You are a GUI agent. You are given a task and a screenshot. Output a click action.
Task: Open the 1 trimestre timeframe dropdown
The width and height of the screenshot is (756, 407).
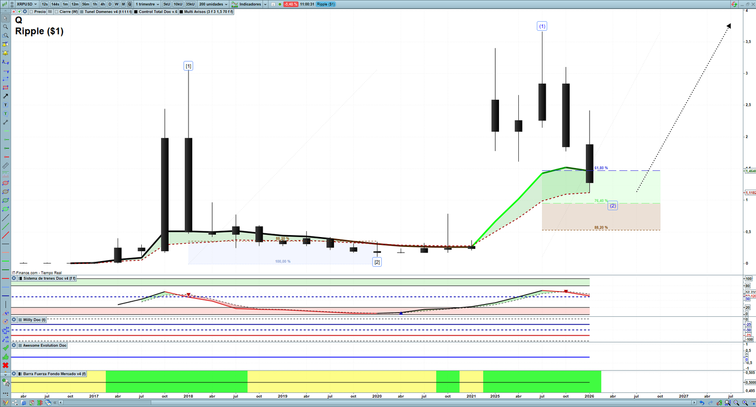pyautogui.click(x=148, y=4)
